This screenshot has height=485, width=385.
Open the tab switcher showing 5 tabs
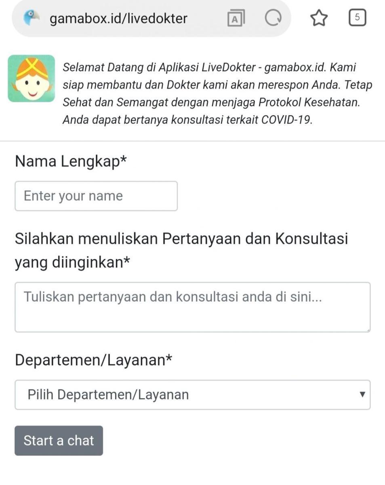tap(357, 18)
